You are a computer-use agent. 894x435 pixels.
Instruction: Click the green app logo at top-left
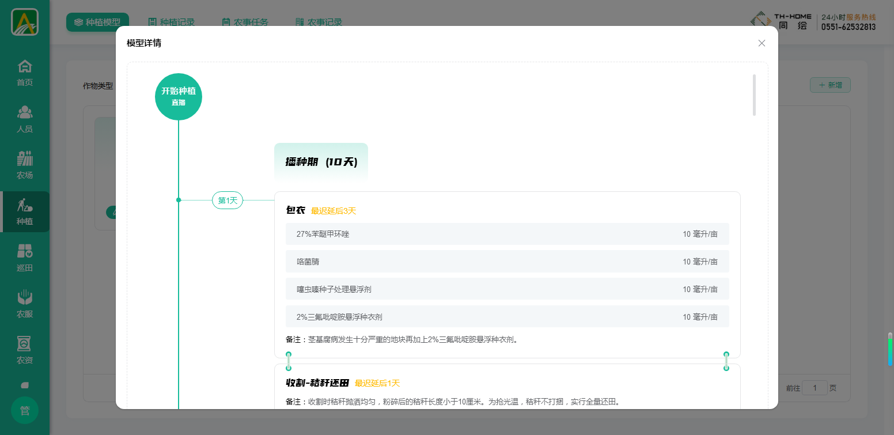click(x=25, y=22)
